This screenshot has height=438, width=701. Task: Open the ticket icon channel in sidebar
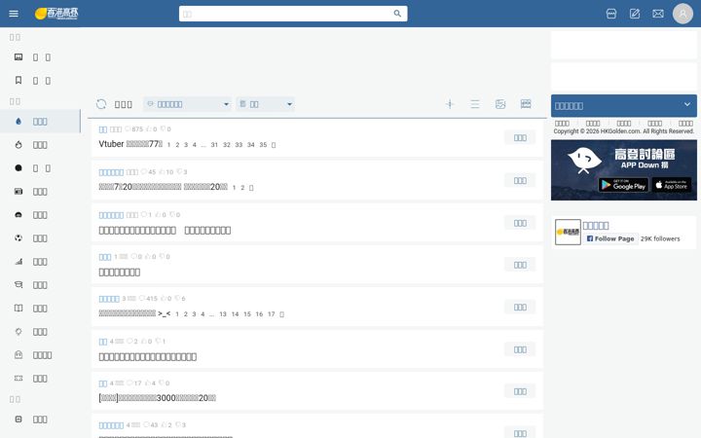click(x=40, y=378)
